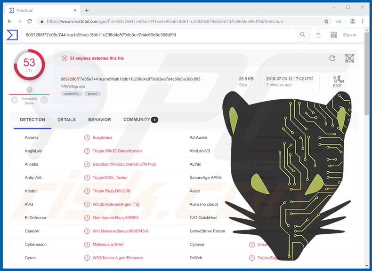Click the blue extension icon in toolbar
Screen dimensions: 372x271
tap(339, 21)
